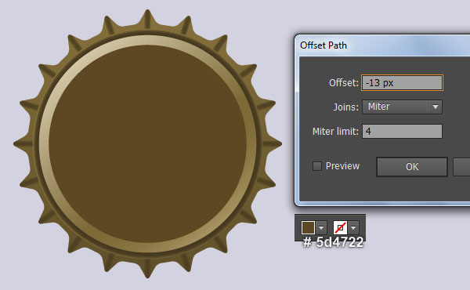Viewport: 470px width, 290px height.
Task: Click the partially visible button beside OK
Action: tap(461, 167)
